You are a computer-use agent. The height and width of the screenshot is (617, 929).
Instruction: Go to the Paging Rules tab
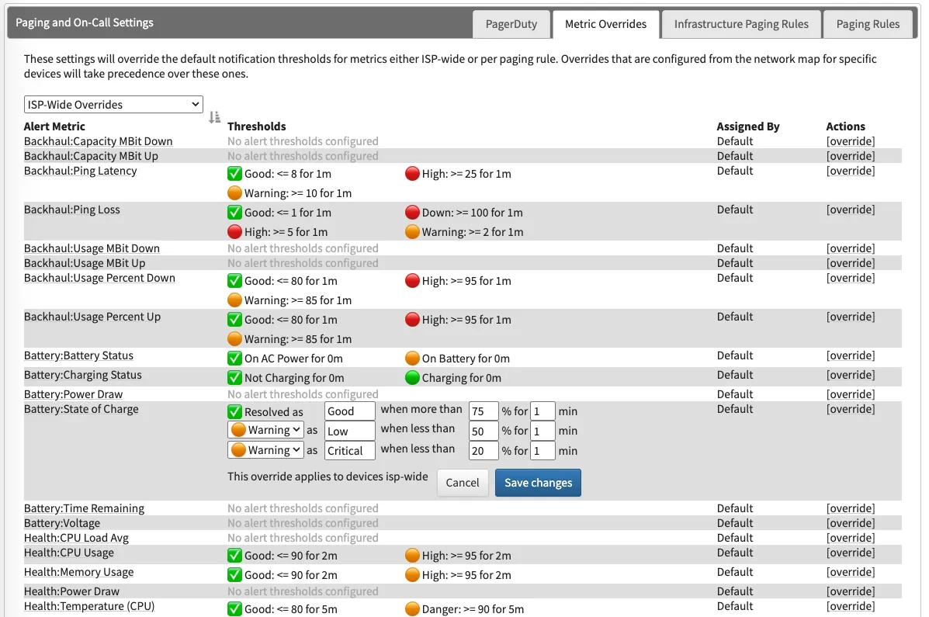point(868,24)
